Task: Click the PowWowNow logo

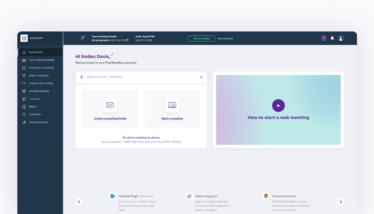Action: [24, 38]
